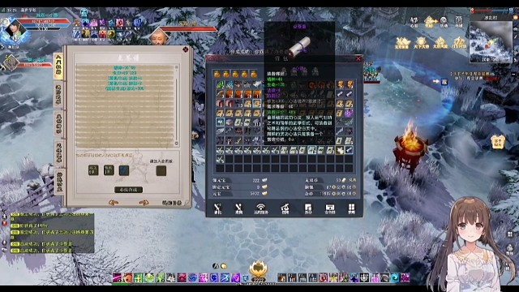Click the golden reward icon on the right edge

[x=497, y=143]
